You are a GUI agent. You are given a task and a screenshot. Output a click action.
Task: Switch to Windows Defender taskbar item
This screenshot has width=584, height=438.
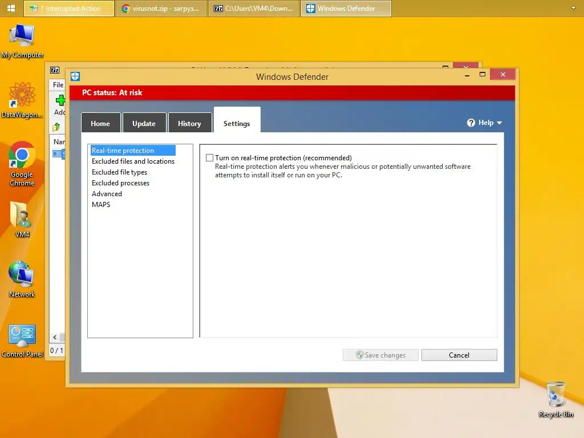pos(346,8)
